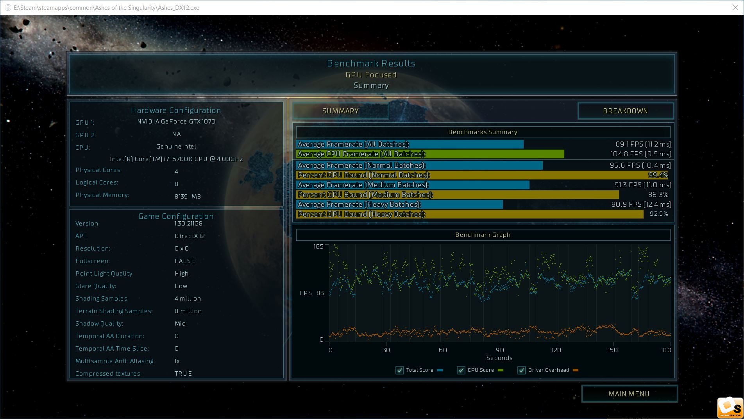Click the "89.1 FPS (11.2 ms)" result

643,144
